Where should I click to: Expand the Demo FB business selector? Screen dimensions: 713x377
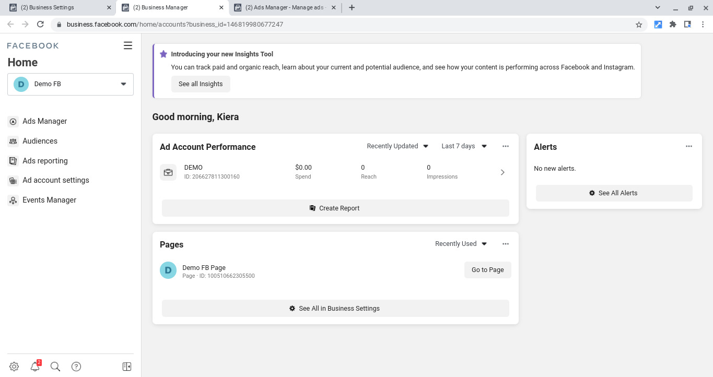tap(71, 84)
